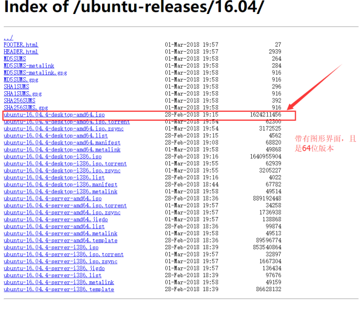Open ubuntu-16.04.4-desktop-i386.list link
Image resolution: width=359 pixels, height=316 pixels.
[54, 177]
